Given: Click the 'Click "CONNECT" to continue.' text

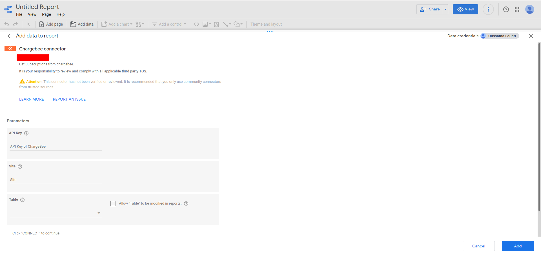Looking at the screenshot, I should point(36,233).
